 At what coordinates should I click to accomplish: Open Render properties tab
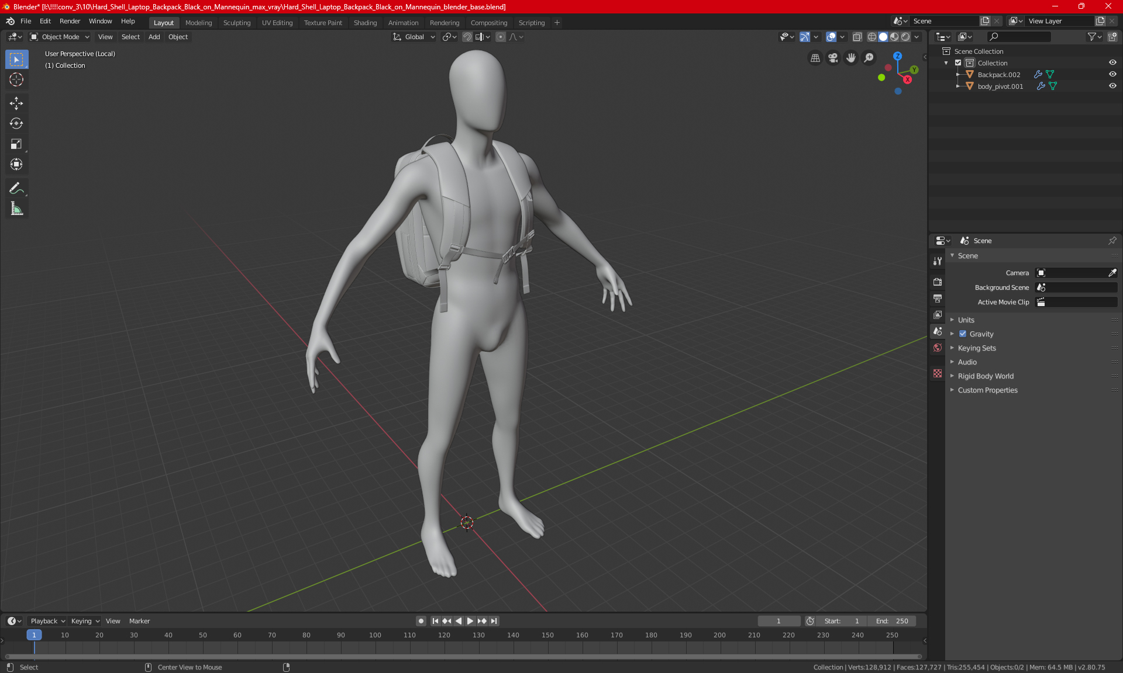coord(938,282)
